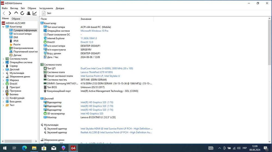Viewport: 272px width, 152px height.
Task: Open Intel Sunrise Point-LP chipset link
Action: pos(100,76)
